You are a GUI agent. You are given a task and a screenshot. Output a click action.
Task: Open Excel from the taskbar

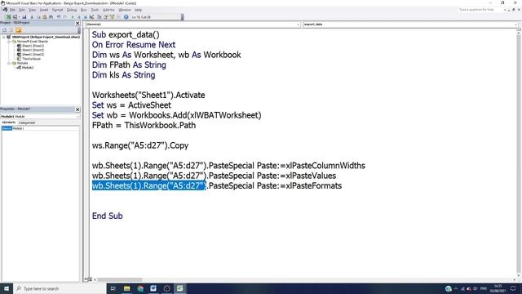tap(179, 288)
